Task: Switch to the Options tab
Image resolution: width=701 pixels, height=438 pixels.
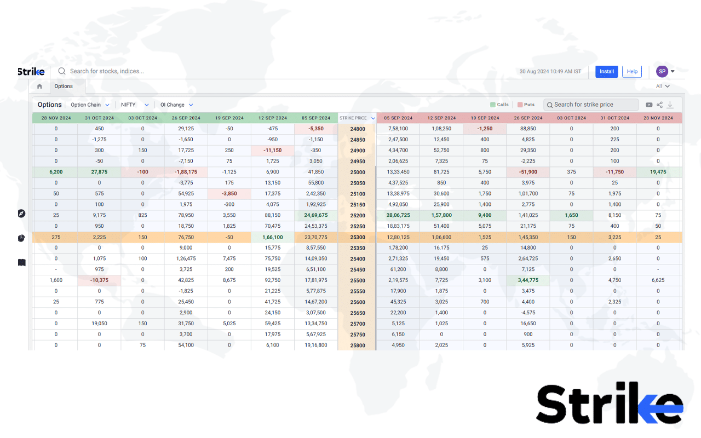Action: click(64, 86)
